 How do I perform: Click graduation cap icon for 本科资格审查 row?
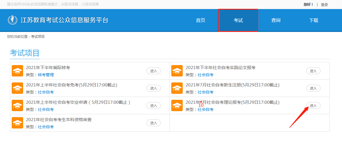point(17,123)
